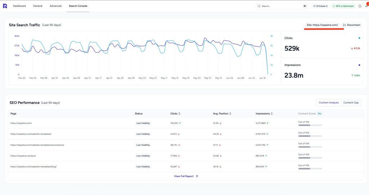Click the green arrow next to 154,941
369x195 pixels.
click(x=180, y=123)
